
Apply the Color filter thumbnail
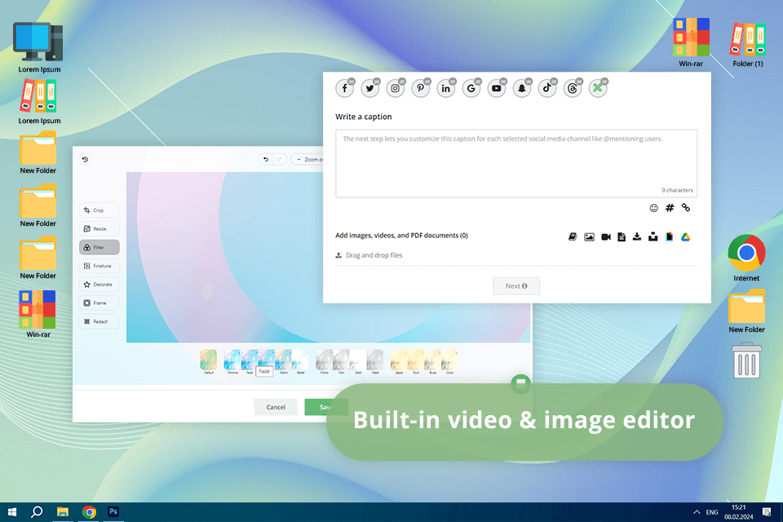[x=450, y=361]
